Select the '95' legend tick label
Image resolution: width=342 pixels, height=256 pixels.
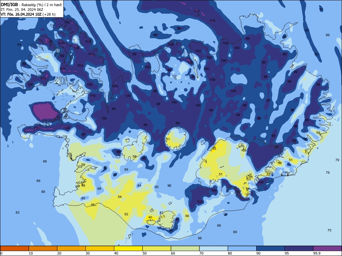pyautogui.click(x=287, y=253)
